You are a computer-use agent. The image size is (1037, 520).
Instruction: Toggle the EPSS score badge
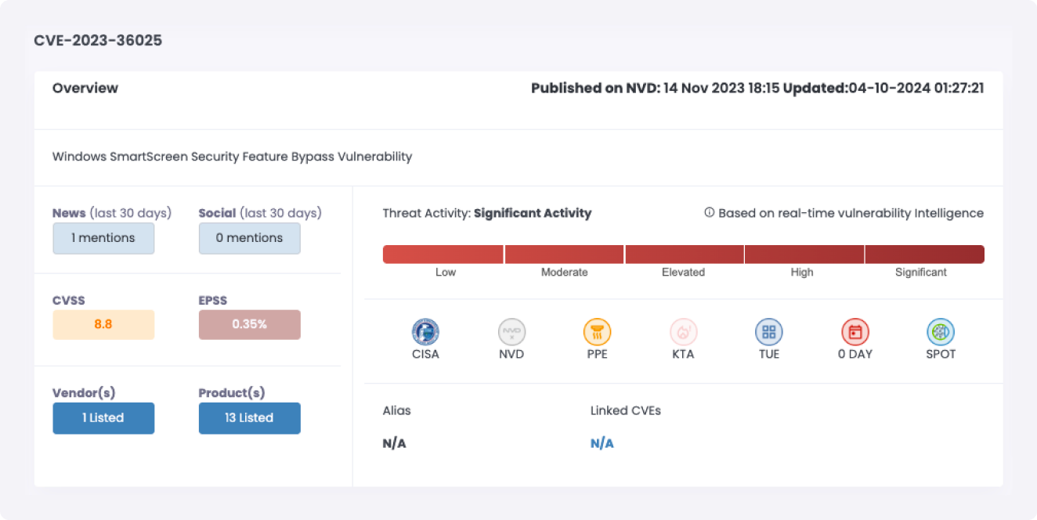tap(249, 324)
